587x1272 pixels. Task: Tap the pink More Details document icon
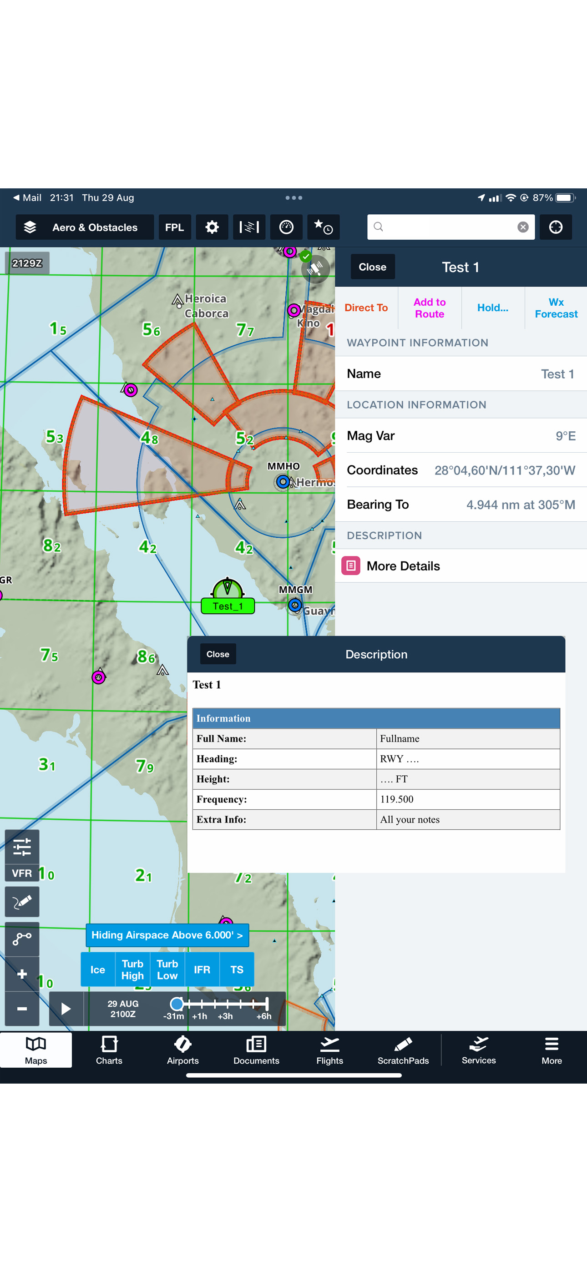point(351,566)
